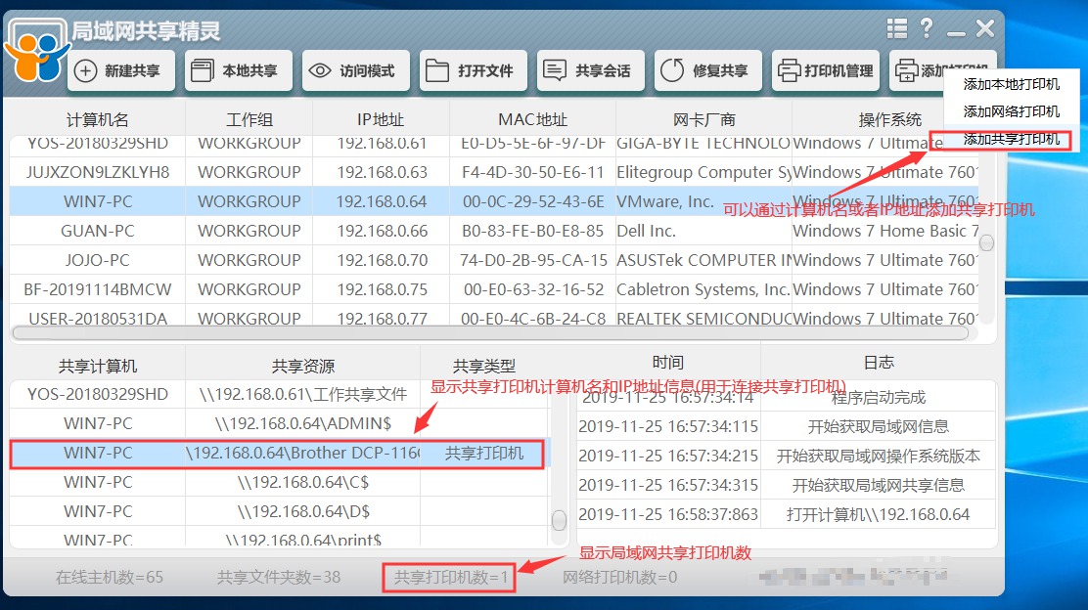The height and width of the screenshot is (610, 1088).
Task: Click the list menu icon in title bar
Action: click(x=897, y=28)
